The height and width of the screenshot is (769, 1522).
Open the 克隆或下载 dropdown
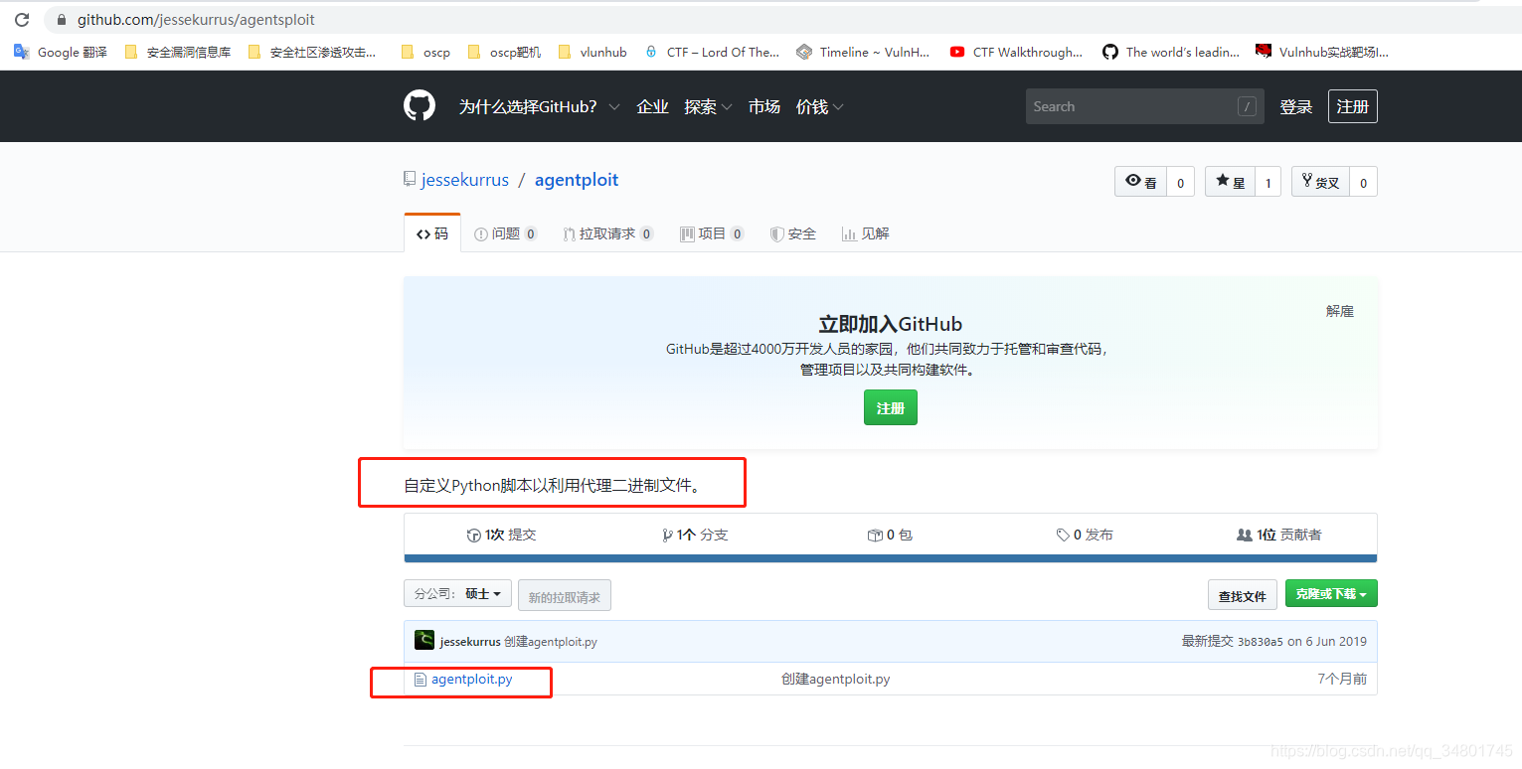click(1331, 593)
